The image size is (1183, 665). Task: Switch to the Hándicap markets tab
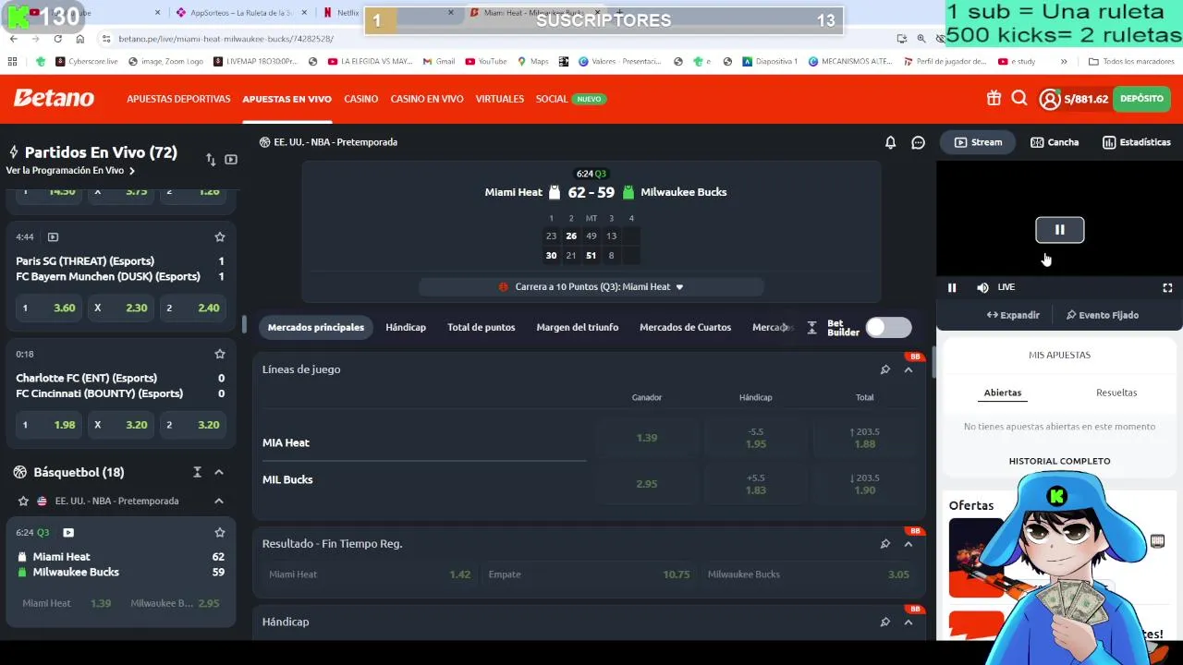[406, 327]
